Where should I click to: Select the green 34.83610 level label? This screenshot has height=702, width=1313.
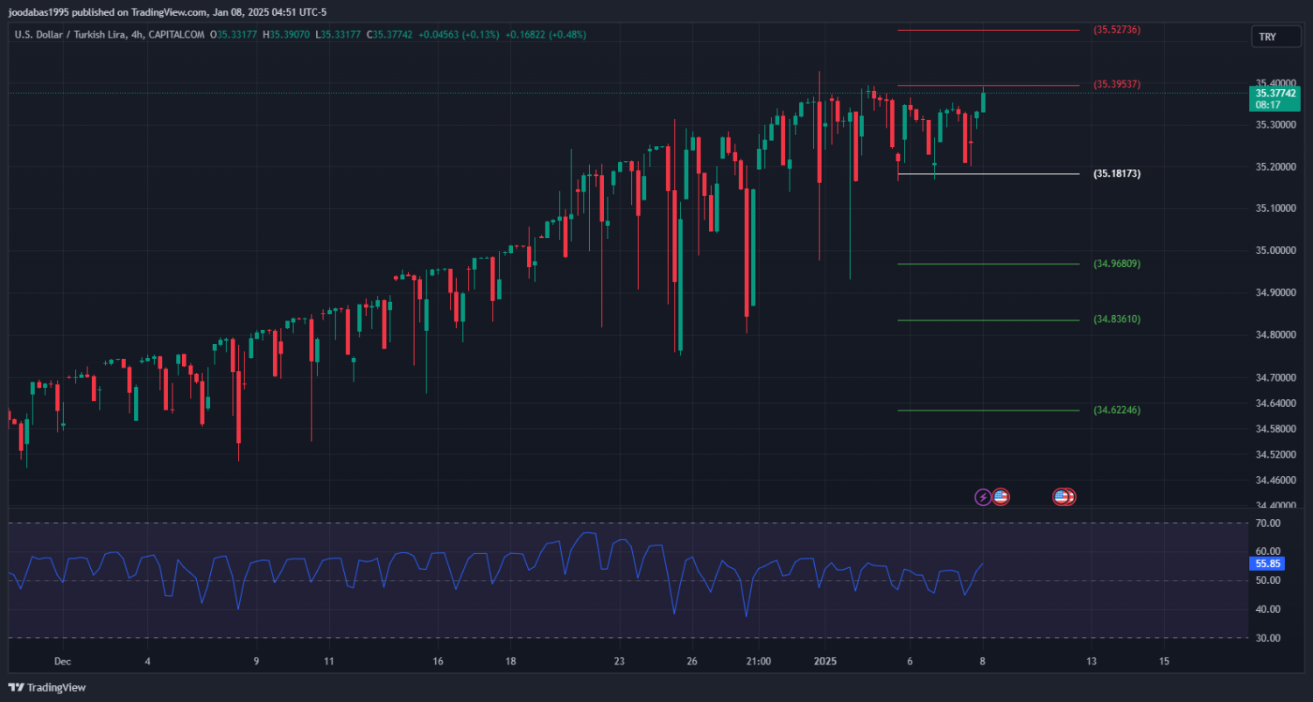pos(1116,319)
